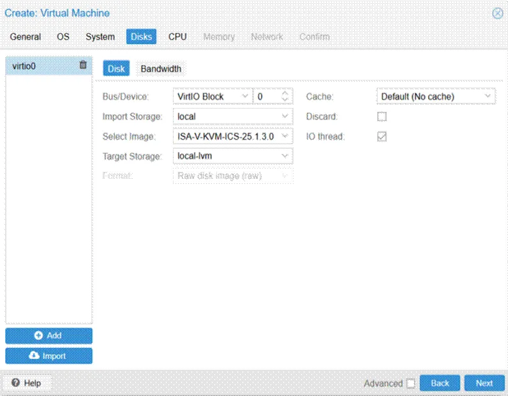Image resolution: width=508 pixels, height=396 pixels.
Task: Close the Create Virtual Machine dialog
Action: click(x=498, y=13)
